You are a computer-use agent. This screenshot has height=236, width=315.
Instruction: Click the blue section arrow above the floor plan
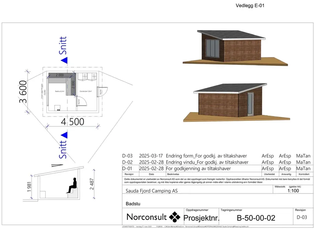click(x=64, y=60)
